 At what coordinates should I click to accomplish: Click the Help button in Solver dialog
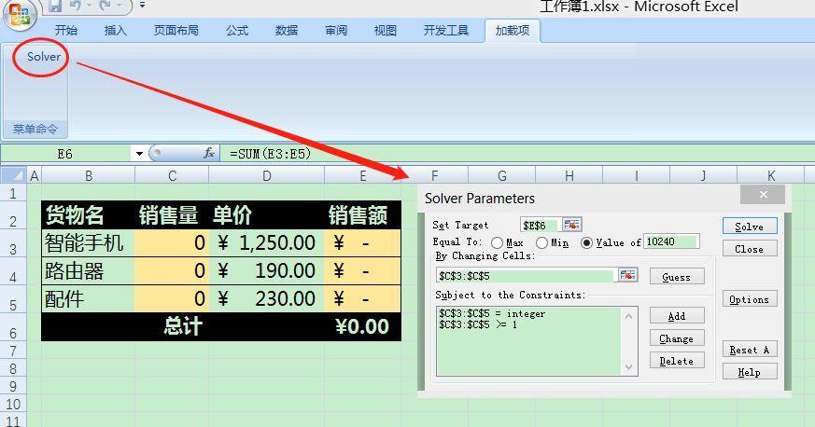[x=750, y=372]
